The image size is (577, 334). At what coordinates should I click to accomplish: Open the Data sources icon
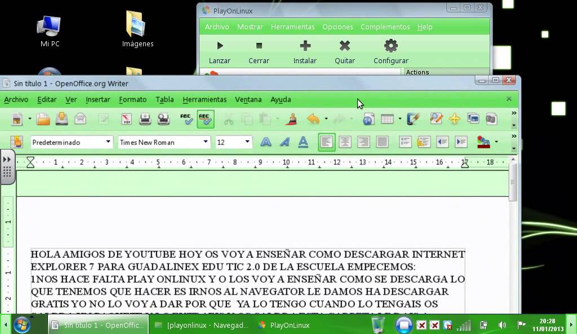[491, 119]
